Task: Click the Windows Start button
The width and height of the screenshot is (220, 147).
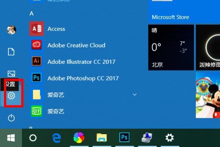Action: click(x=11, y=138)
